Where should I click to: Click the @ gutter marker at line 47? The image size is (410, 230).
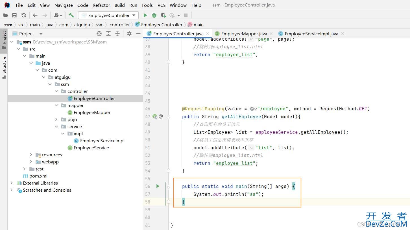[x=161, y=116]
